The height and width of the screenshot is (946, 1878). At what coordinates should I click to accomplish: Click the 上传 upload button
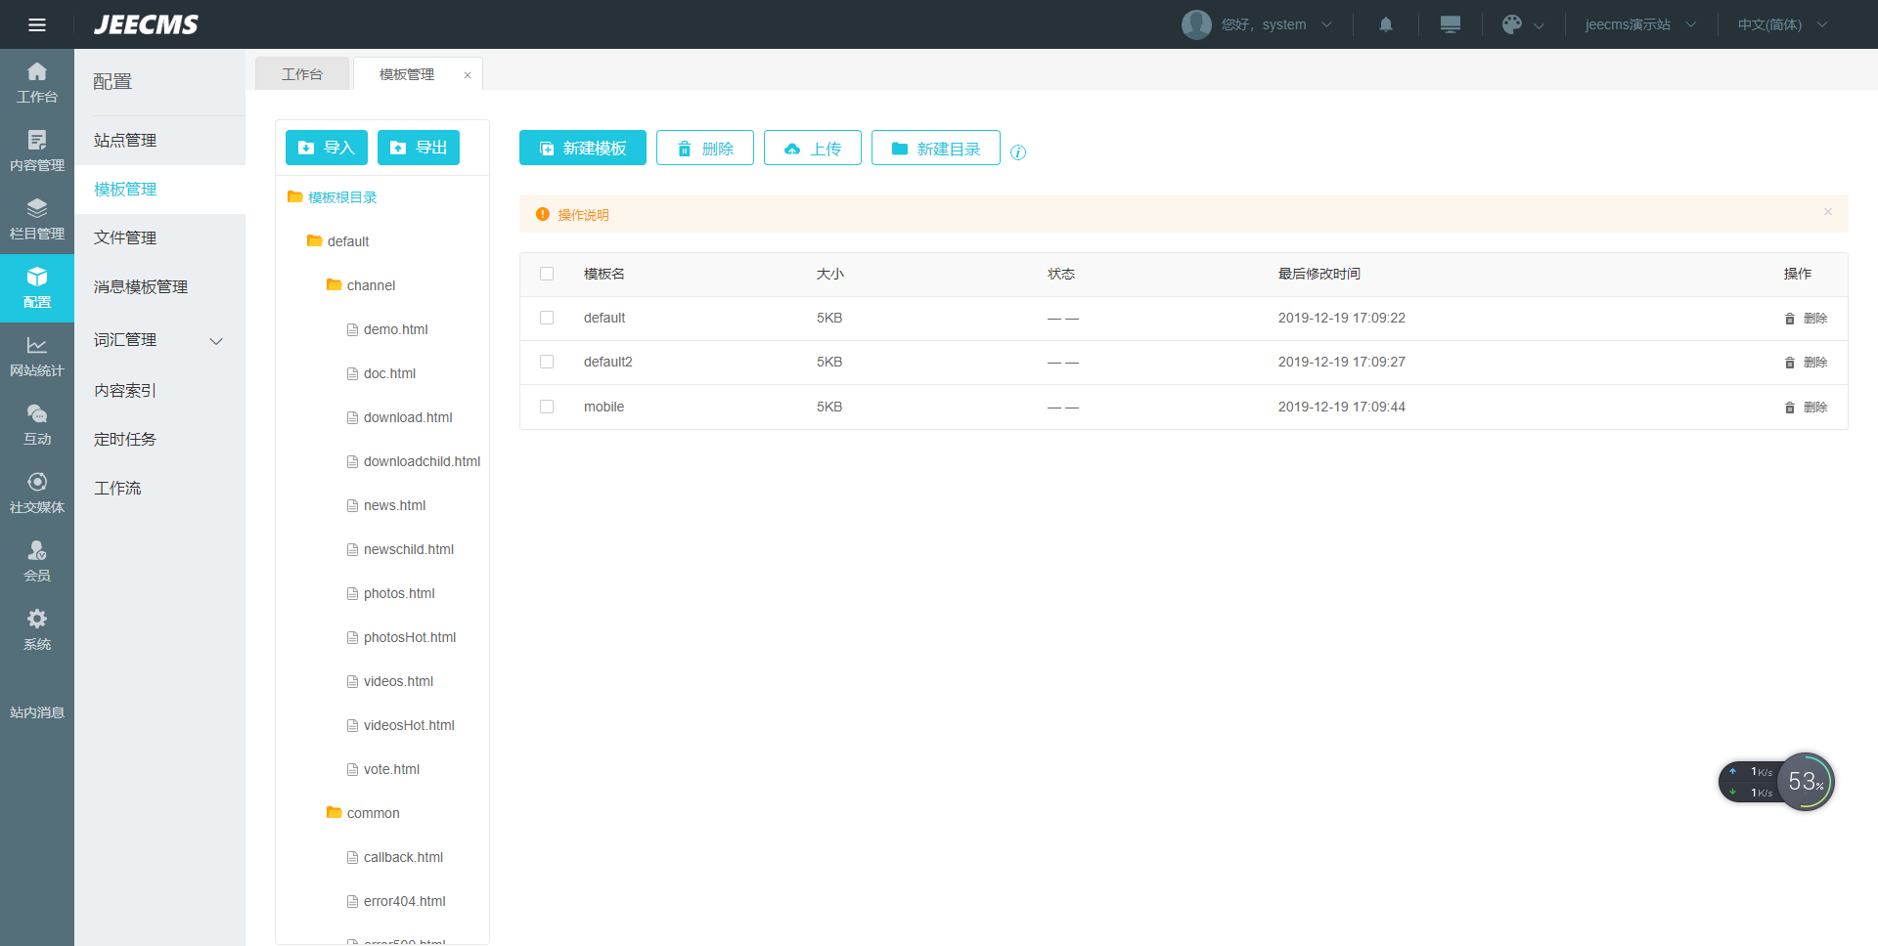tap(812, 148)
